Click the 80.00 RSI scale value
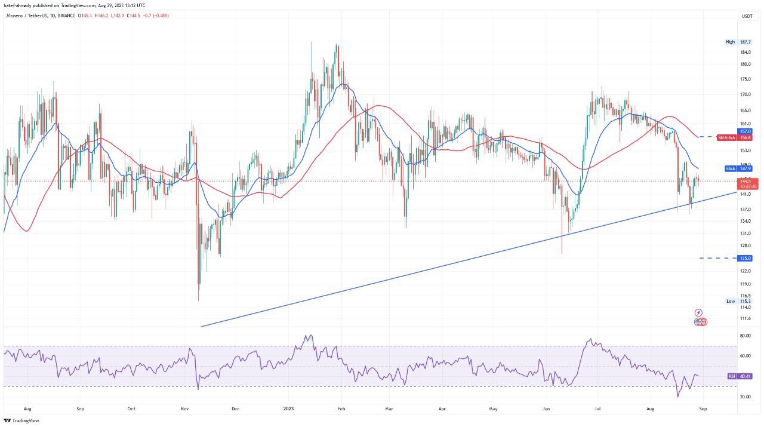The height and width of the screenshot is (427, 764). (x=745, y=336)
